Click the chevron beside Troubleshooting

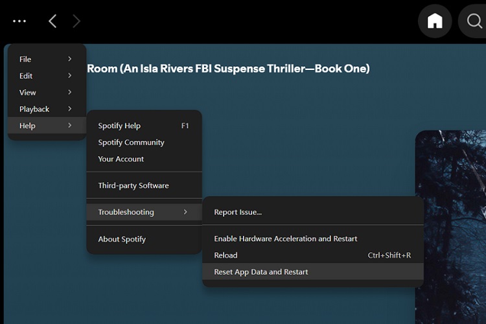click(185, 212)
